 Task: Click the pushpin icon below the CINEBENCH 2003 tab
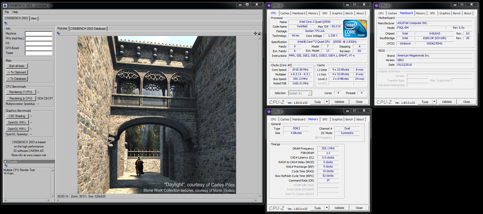6,23
